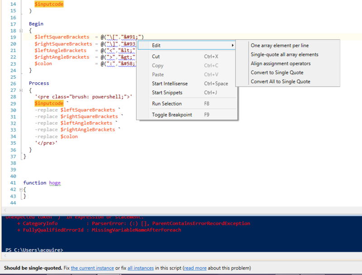Click the PS C:\Users\acquire> console prompt
The height and width of the screenshot is (275, 362).
pos(34,250)
